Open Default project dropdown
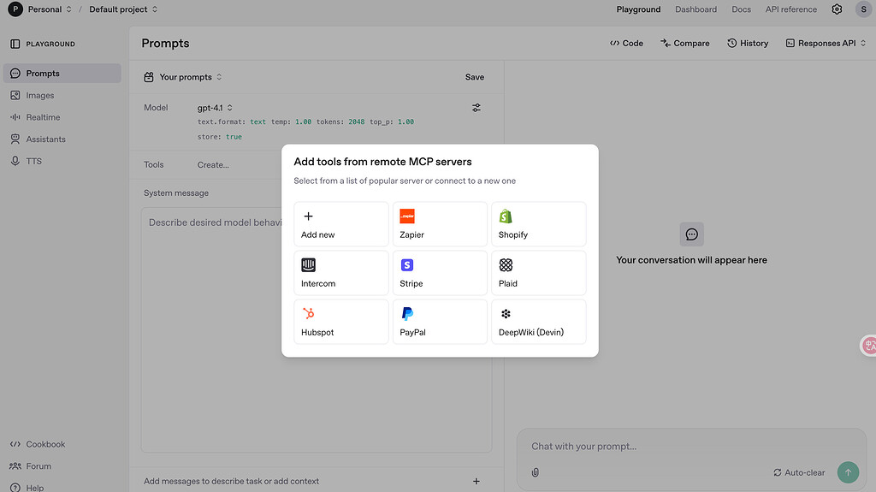Viewport: 876px width, 492px height. tap(123, 9)
